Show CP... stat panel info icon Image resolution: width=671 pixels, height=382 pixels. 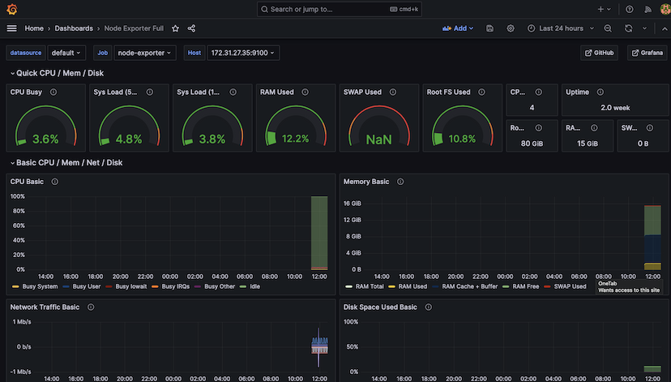pyautogui.click(x=538, y=92)
